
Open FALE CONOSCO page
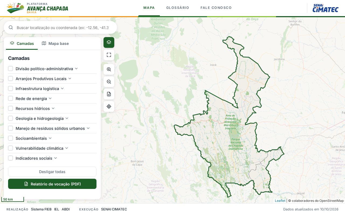[216, 8]
